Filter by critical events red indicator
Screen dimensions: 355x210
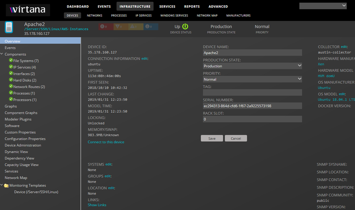pos(106,27)
